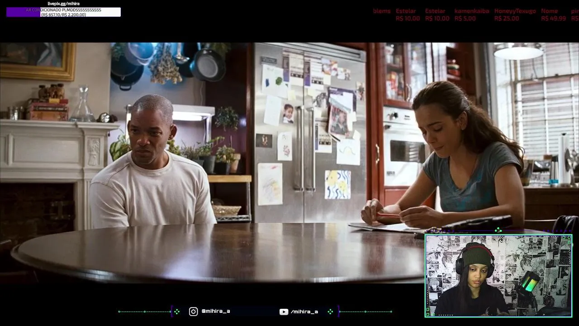Select the R$ 657,10/R$ 2.200,00 goal amount text
Screen dimensions: 579x326
click(63, 15)
